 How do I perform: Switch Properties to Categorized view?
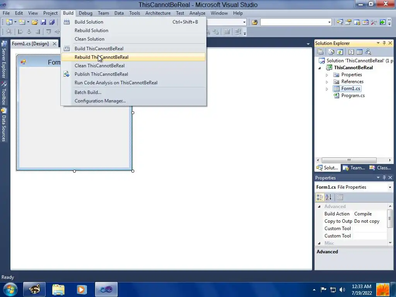(320, 197)
